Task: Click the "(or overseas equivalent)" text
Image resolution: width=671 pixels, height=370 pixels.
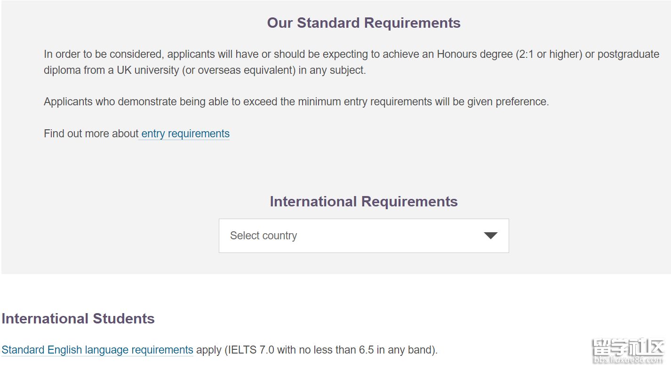Action: (242, 70)
